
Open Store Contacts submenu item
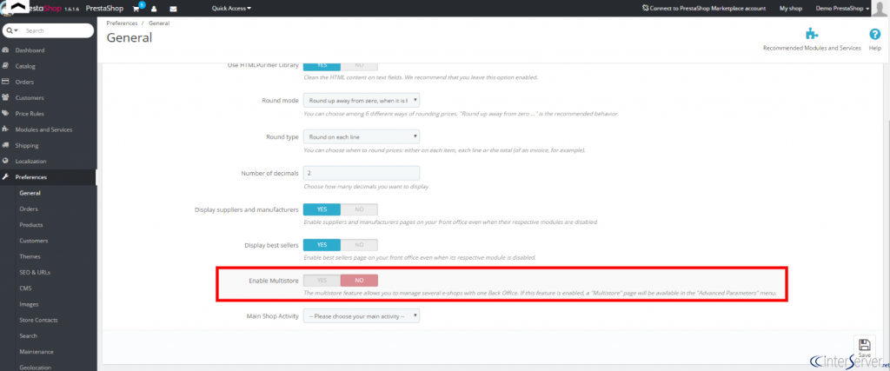pos(38,320)
